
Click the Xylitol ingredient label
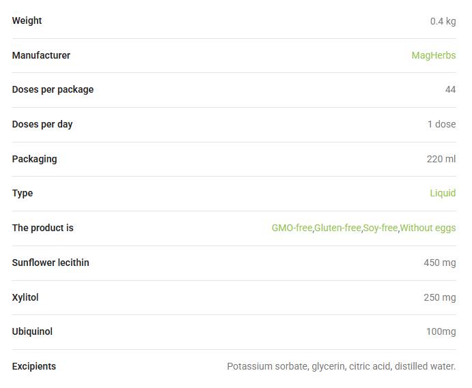(x=25, y=297)
